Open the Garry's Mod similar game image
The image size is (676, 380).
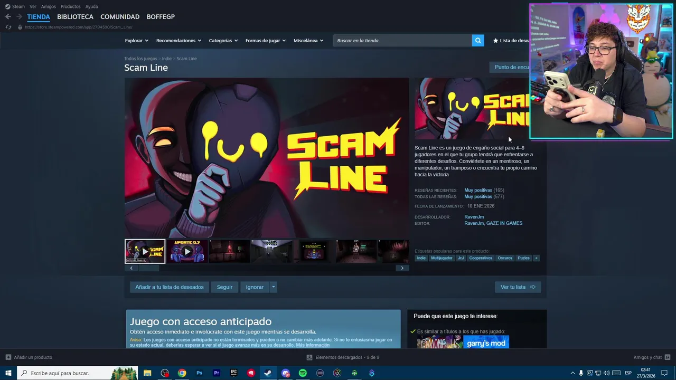pos(486,343)
